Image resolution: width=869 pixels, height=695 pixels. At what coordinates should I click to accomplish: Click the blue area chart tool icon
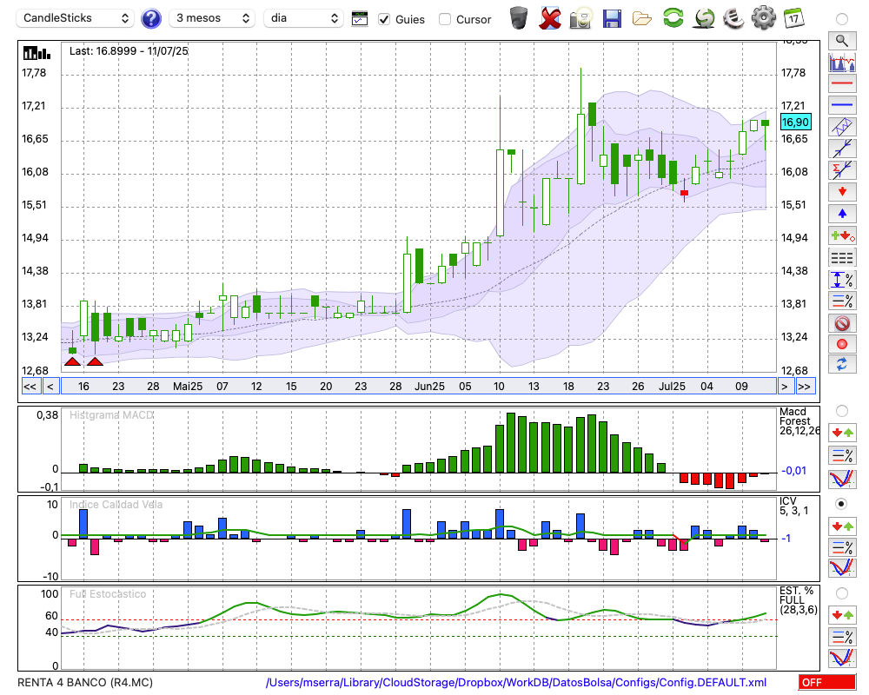tap(842, 62)
